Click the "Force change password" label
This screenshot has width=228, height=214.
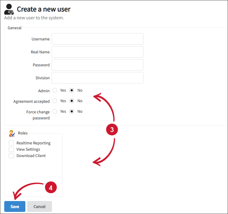coord(38,115)
